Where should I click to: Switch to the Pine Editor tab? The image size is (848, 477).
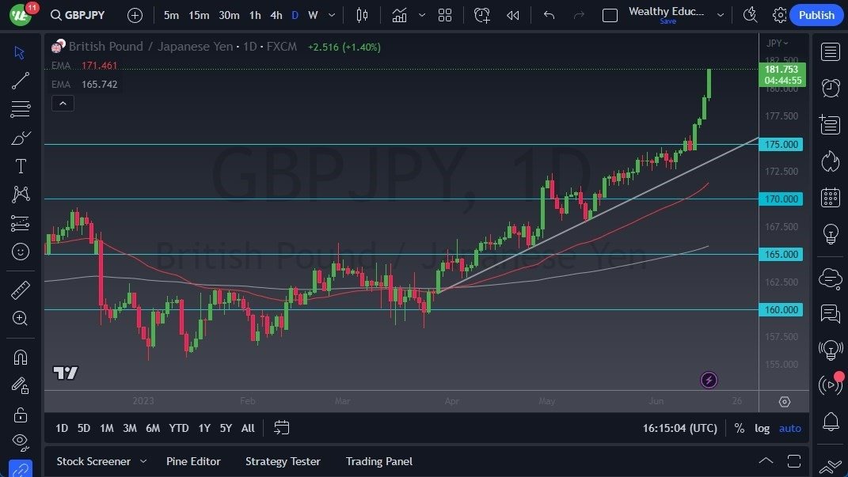coord(193,461)
